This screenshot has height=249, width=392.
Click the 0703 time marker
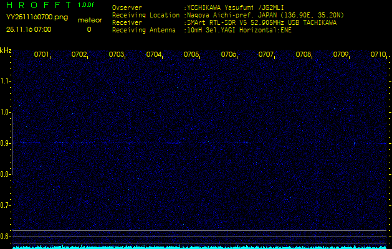click(116, 54)
